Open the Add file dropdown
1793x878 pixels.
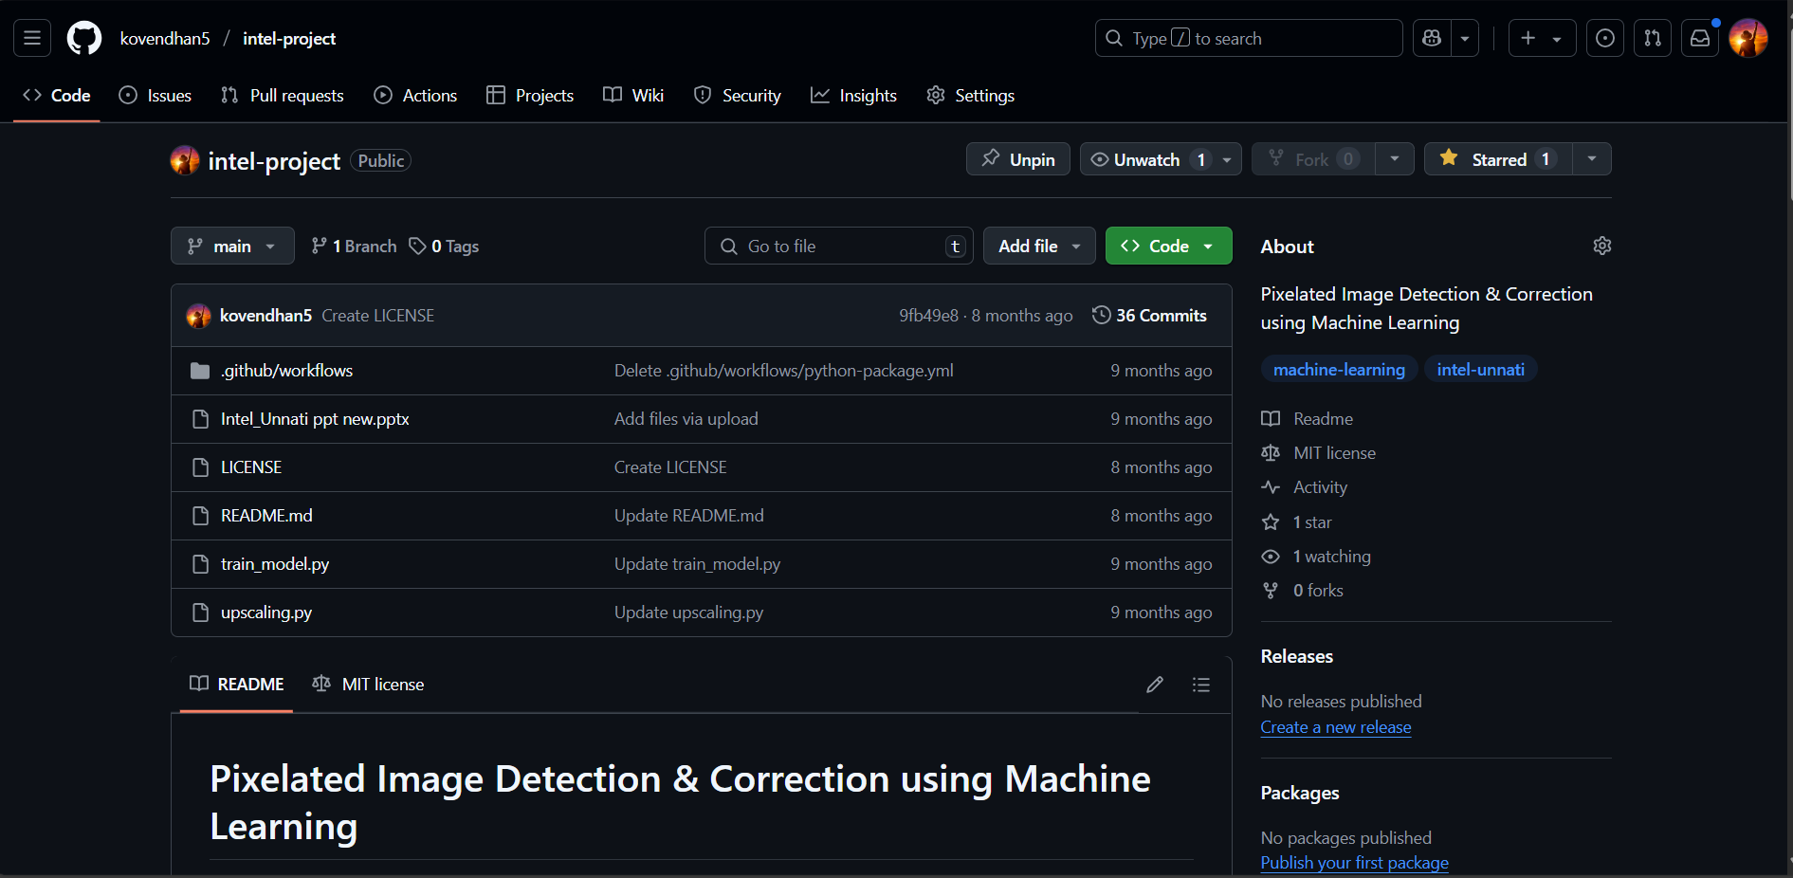pos(1039,246)
